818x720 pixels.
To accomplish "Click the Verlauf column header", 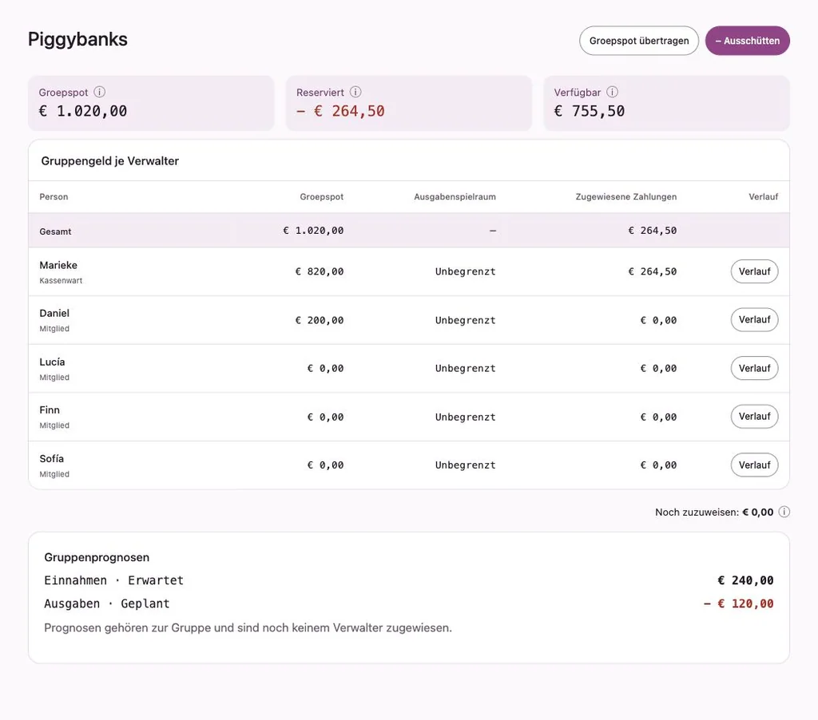I will click(x=763, y=197).
